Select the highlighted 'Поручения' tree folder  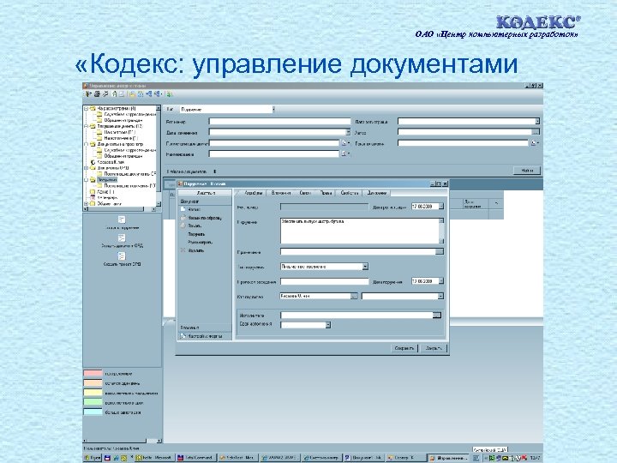107,179
